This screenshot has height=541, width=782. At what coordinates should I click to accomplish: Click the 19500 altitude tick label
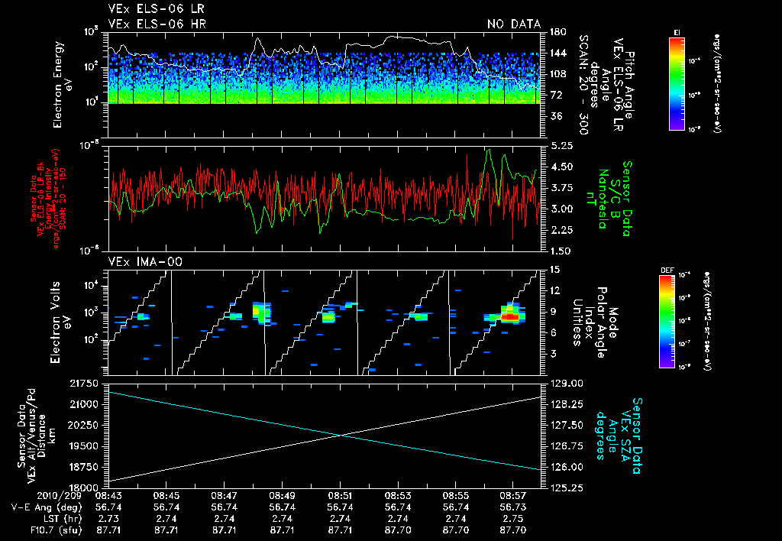click(85, 446)
